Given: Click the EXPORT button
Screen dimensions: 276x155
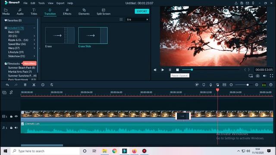Looking at the screenshot, I should (142, 11).
